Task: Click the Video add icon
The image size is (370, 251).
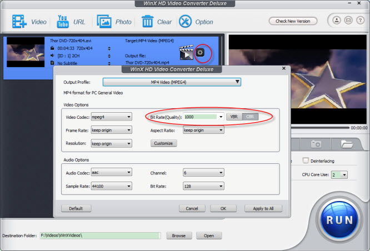Action: click(19, 22)
